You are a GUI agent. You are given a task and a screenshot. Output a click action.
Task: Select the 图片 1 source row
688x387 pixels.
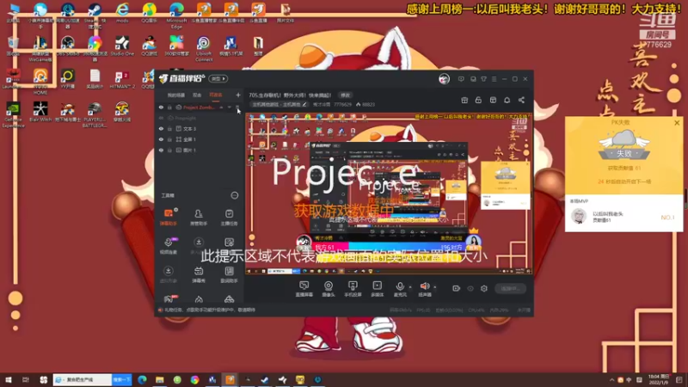(200, 150)
